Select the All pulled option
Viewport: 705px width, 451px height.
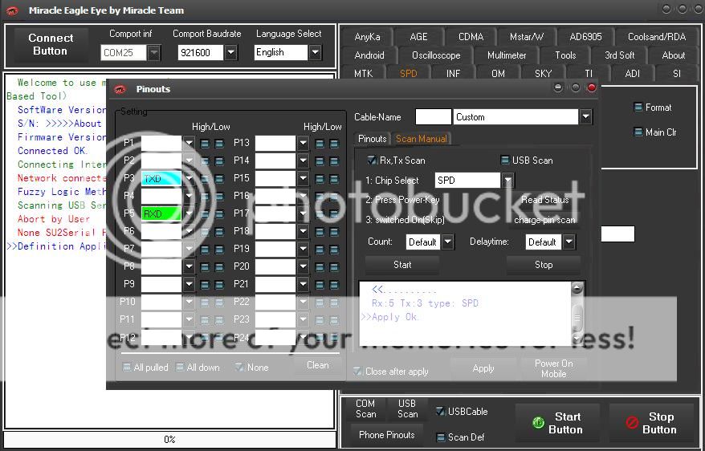pos(127,368)
